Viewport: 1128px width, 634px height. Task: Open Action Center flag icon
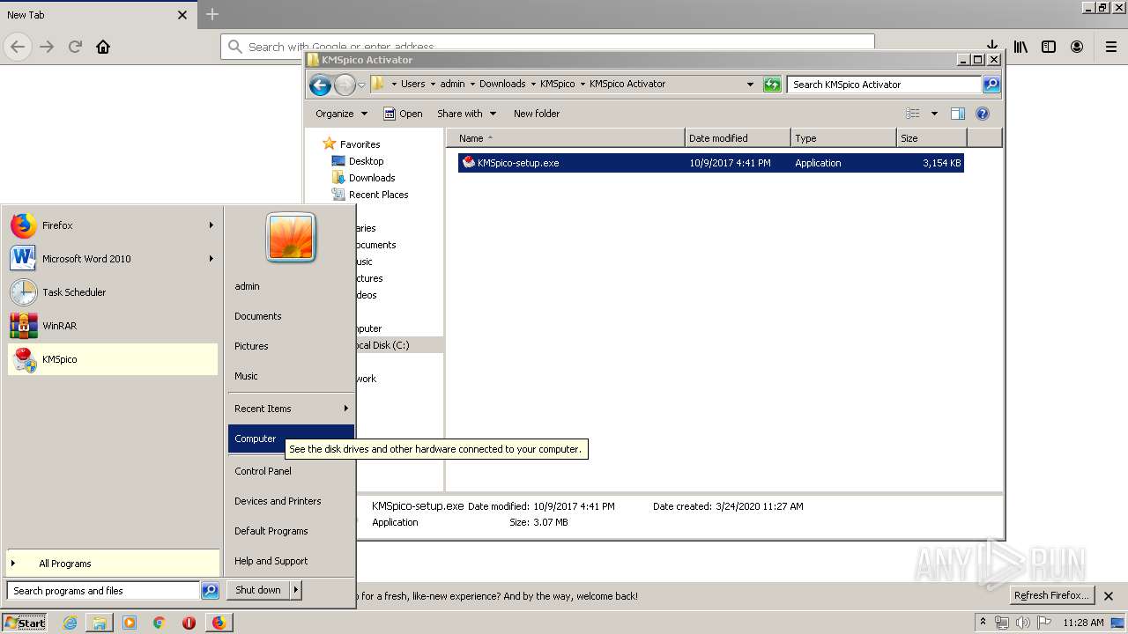1044,623
